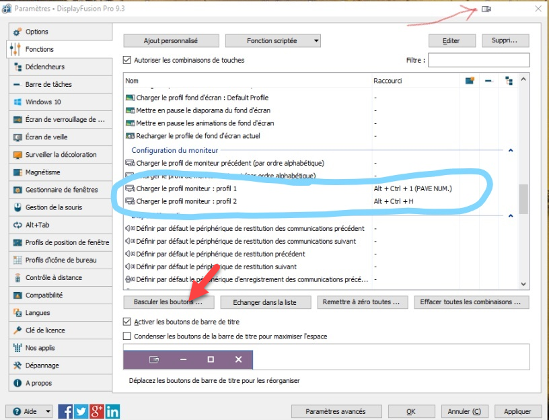Uncheck 'Autoriser les combinaisons de touches'
This screenshot has width=549, height=420.
127,60
